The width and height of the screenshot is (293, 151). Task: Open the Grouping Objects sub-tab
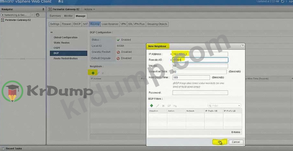point(157,24)
